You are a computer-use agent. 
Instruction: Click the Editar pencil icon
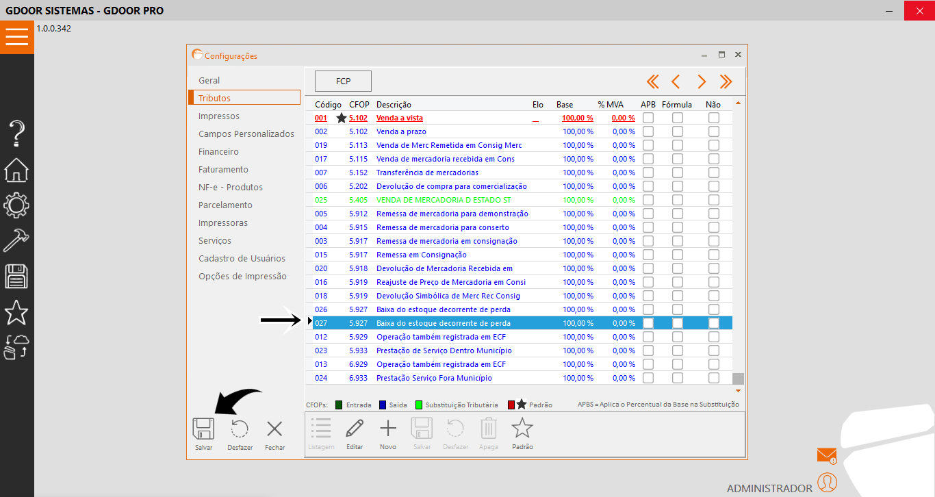(x=355, y=429)
